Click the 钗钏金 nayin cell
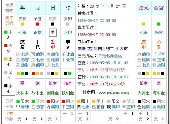 (x=68, y=93)
